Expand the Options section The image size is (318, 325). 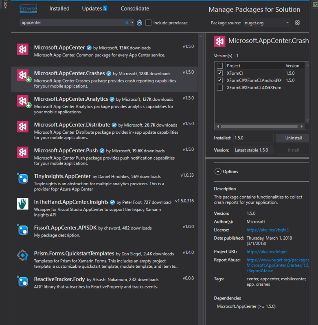218,171
